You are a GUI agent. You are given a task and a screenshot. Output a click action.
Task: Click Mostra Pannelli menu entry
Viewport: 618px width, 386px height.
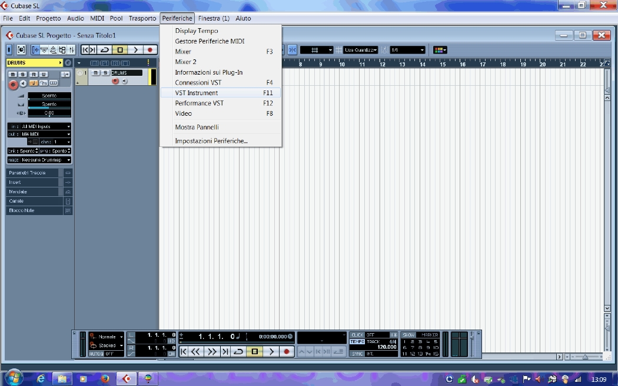(221, 127)
